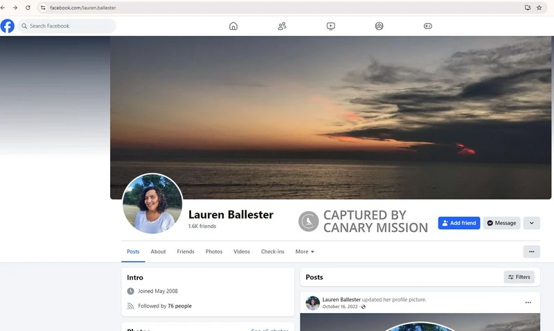Click the Add friend button
This screenshot has width=554, height=331.
459,223
